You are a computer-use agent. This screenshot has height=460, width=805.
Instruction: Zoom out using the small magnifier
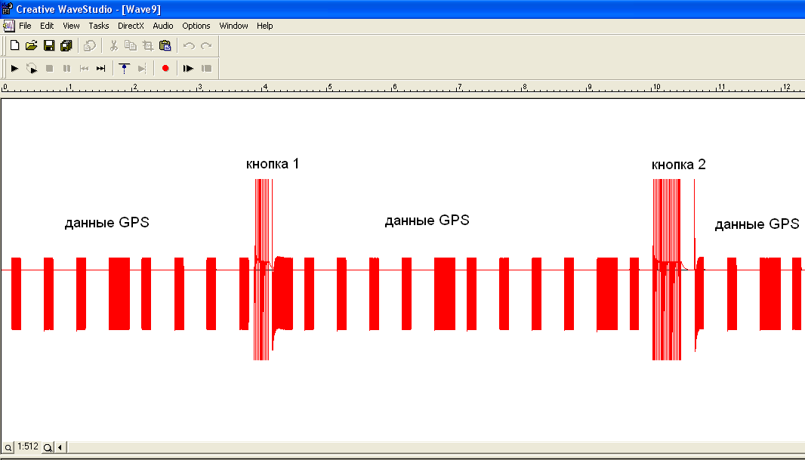coord(8,447)
